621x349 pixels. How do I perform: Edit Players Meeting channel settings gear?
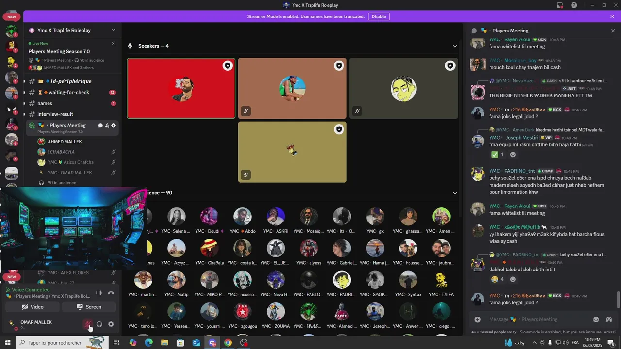(x=114, y=125)
